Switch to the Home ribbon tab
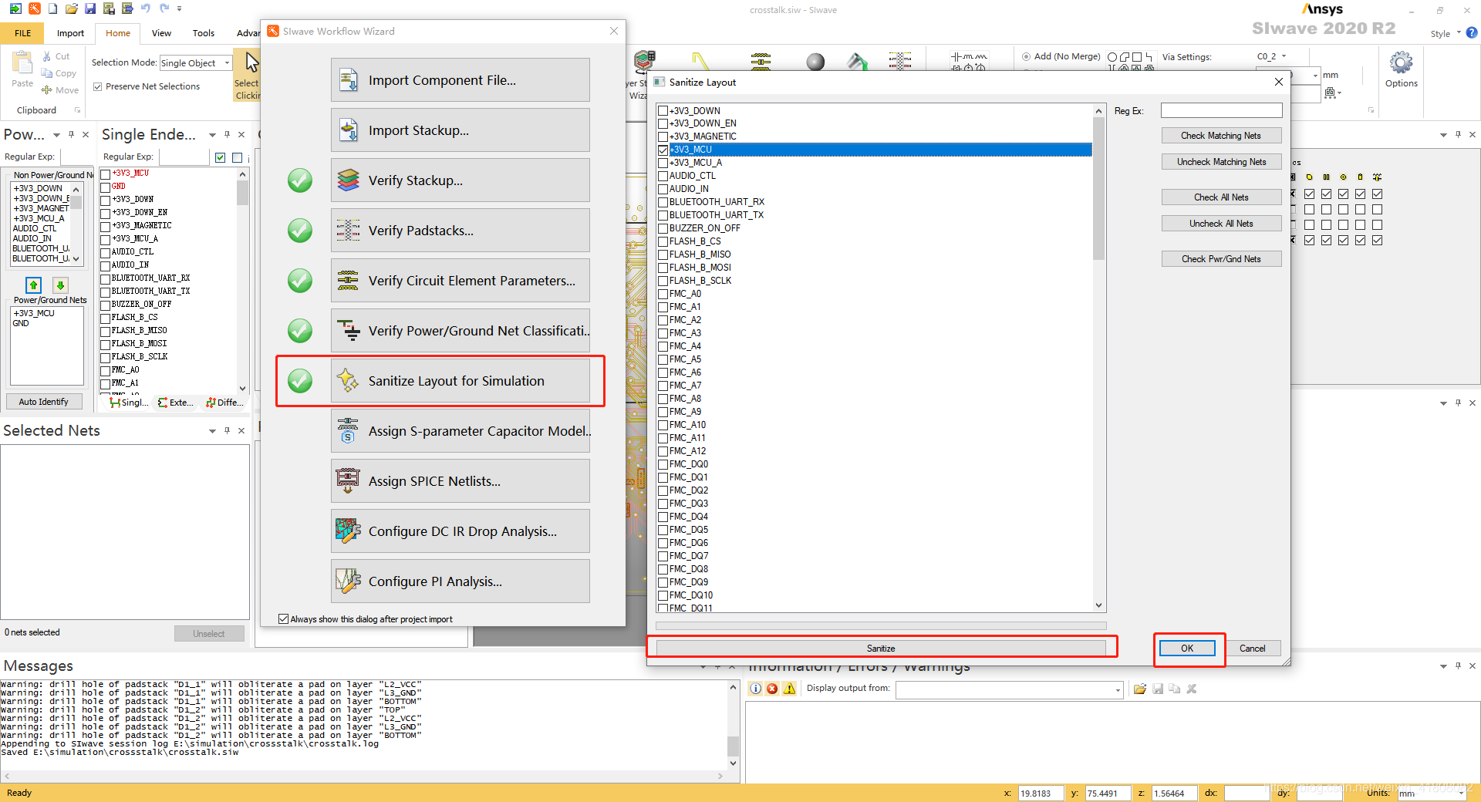This screenshot has width=1481, height=802. point(118,33)
